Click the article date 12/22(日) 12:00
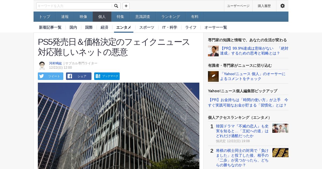This screenshot has height=169, width=322. pyautogui.click(x=60, y=68)
